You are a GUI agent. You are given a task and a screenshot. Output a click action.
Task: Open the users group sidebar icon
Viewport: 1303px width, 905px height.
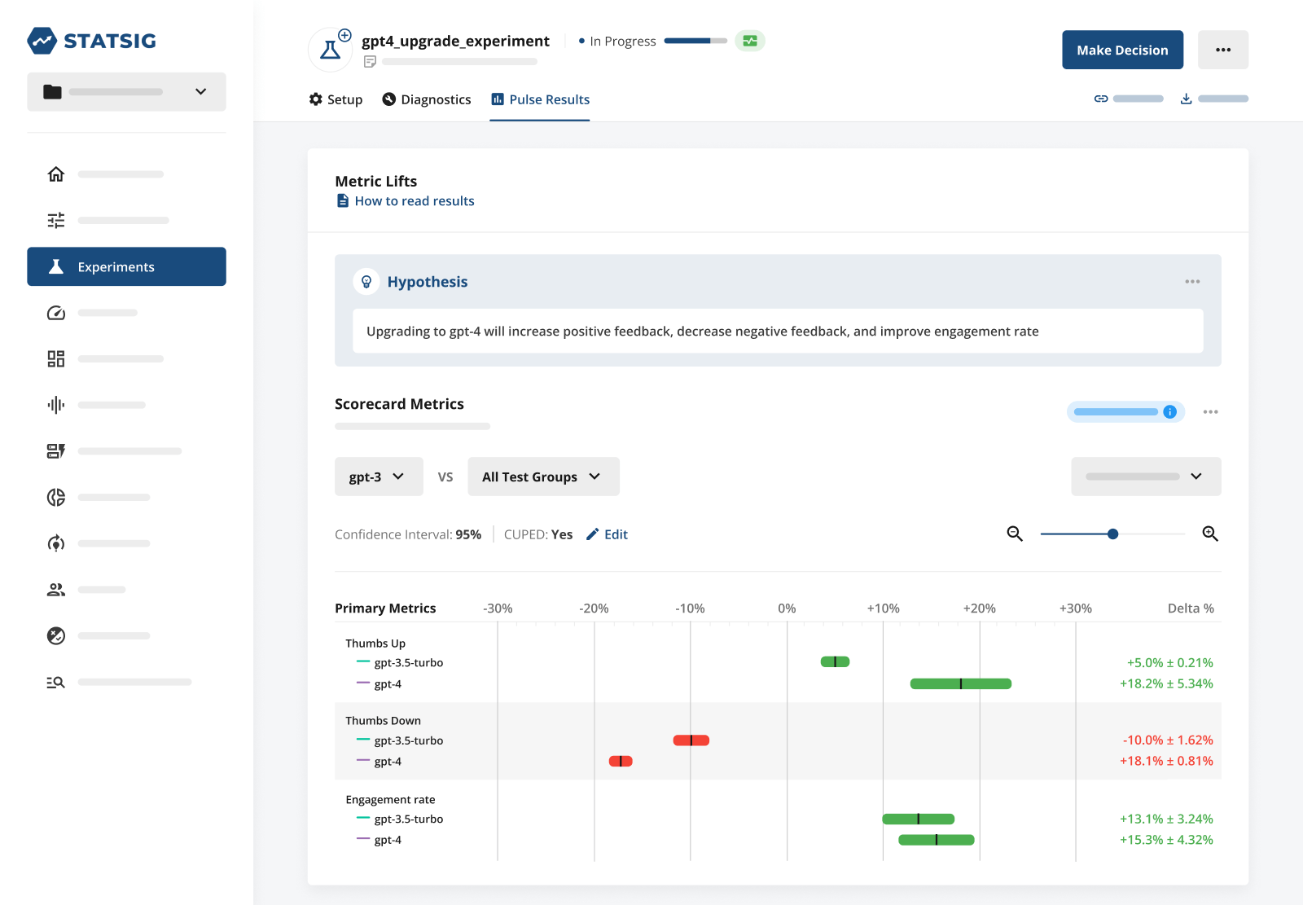click(55, 590)
